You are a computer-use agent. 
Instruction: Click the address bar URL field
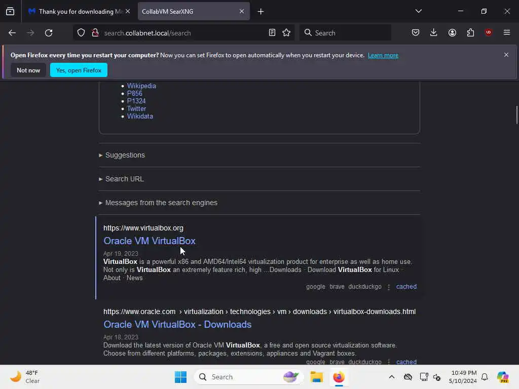coord(183,33)
